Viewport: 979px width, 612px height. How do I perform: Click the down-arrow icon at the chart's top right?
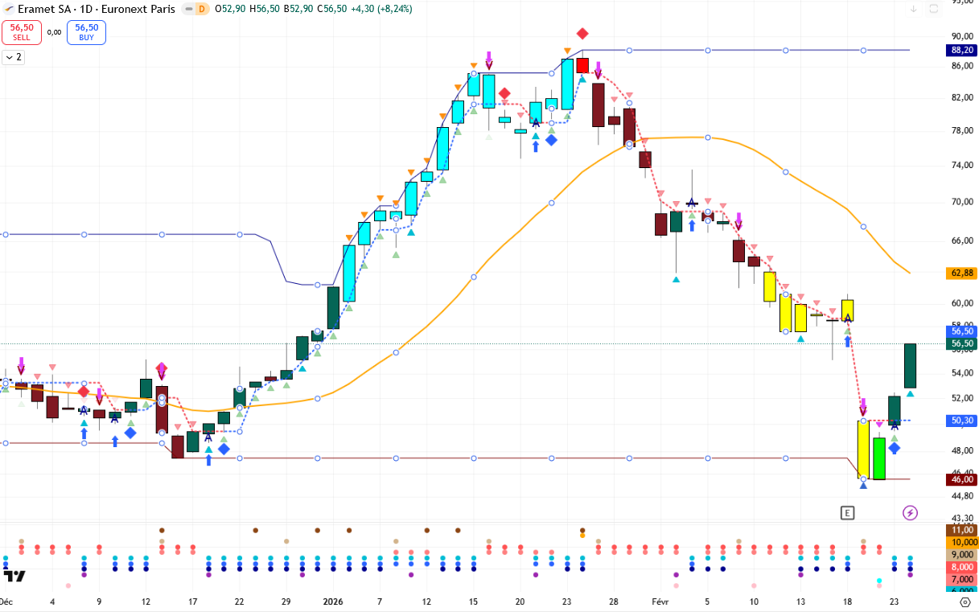click(914, 9)
